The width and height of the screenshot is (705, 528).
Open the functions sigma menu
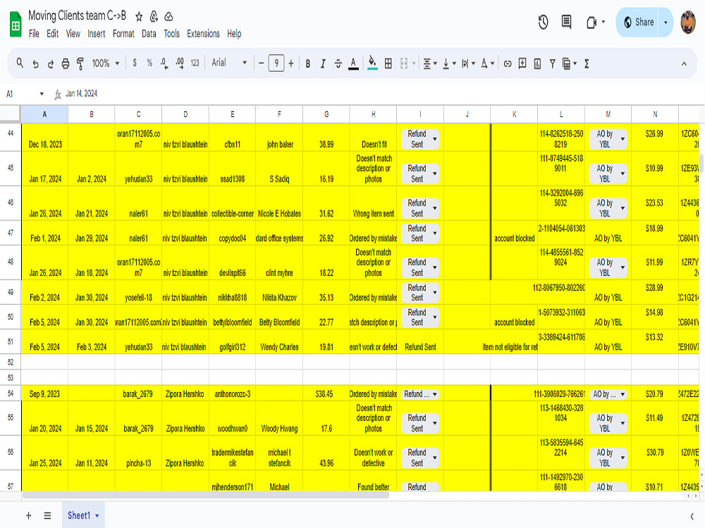pyautogui.click(x=587, y=64)
